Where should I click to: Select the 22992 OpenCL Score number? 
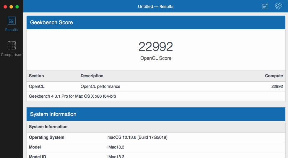click(x=156, y=46)
